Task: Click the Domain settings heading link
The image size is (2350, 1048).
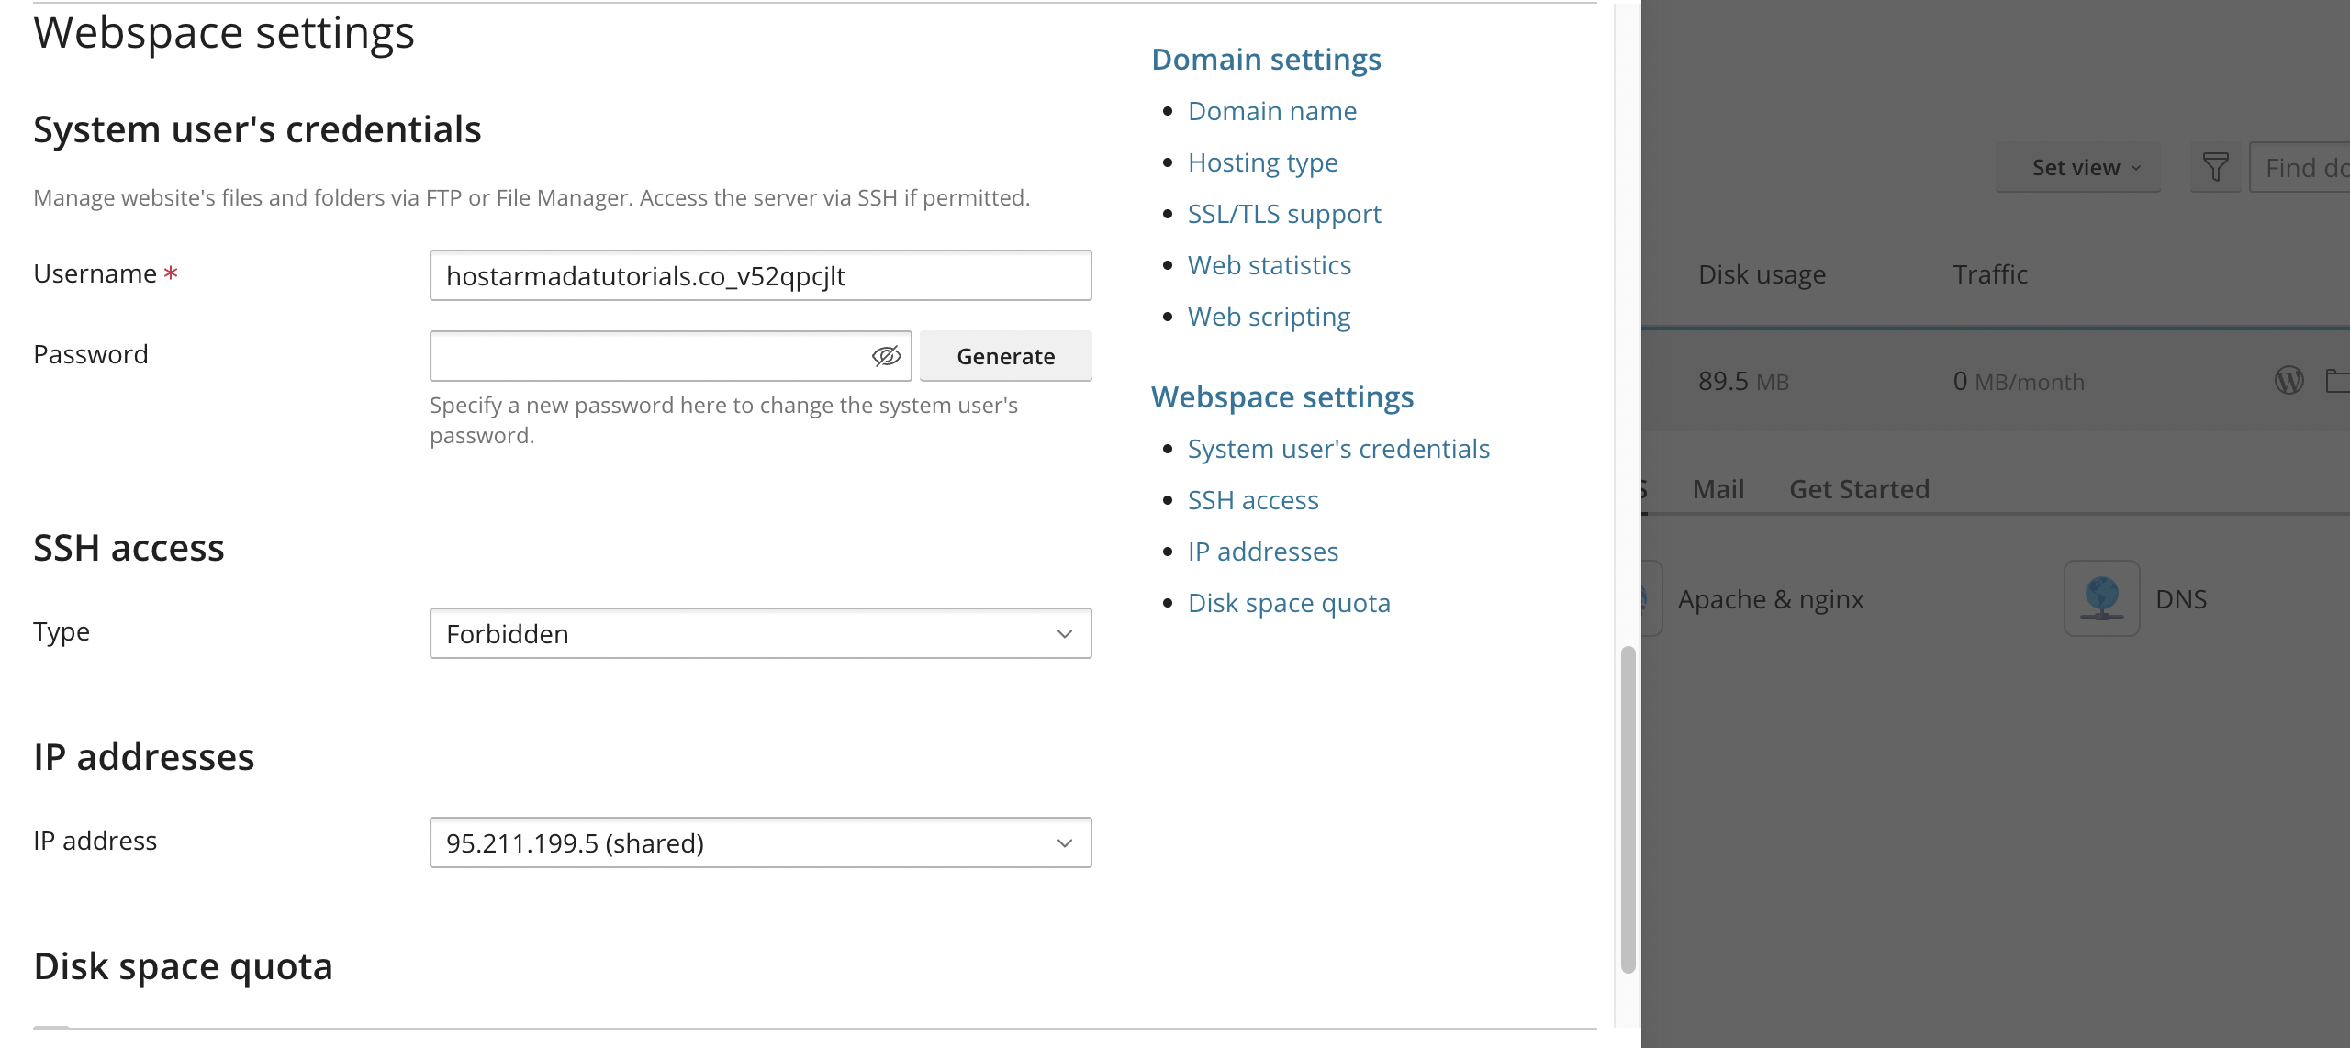Action: coord(1267,60)
